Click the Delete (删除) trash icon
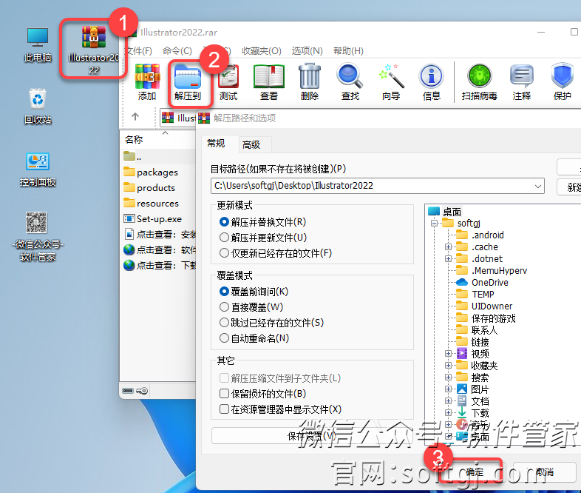Viewport: 581px width, 493px height. click(x=310, y=76)
